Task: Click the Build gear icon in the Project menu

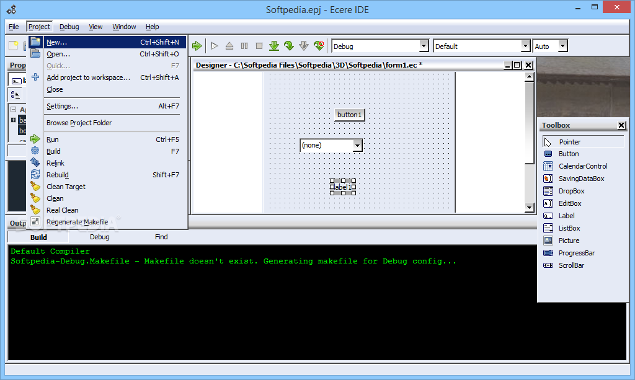Action: pyautogui.click(x=35, y=151)
